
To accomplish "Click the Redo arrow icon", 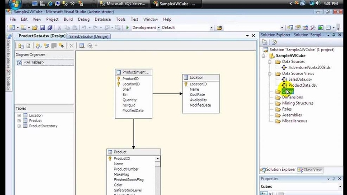I will coord(95,28).
